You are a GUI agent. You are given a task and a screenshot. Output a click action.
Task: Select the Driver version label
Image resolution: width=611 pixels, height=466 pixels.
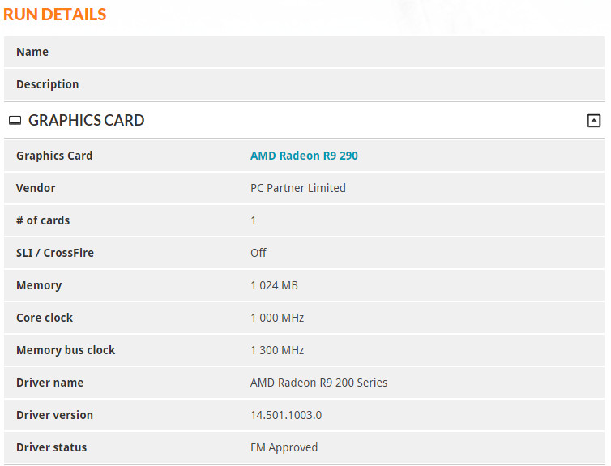[54, 415]
